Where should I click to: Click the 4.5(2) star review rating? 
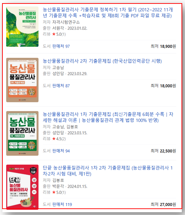(59, 139)
